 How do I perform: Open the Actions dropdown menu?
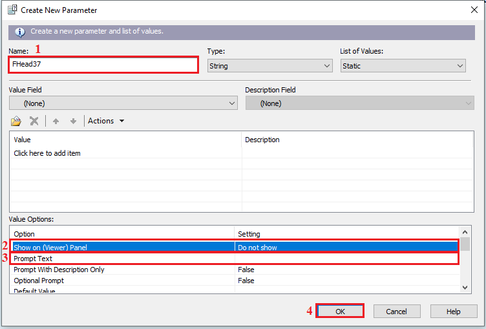(x=106, y=121)
